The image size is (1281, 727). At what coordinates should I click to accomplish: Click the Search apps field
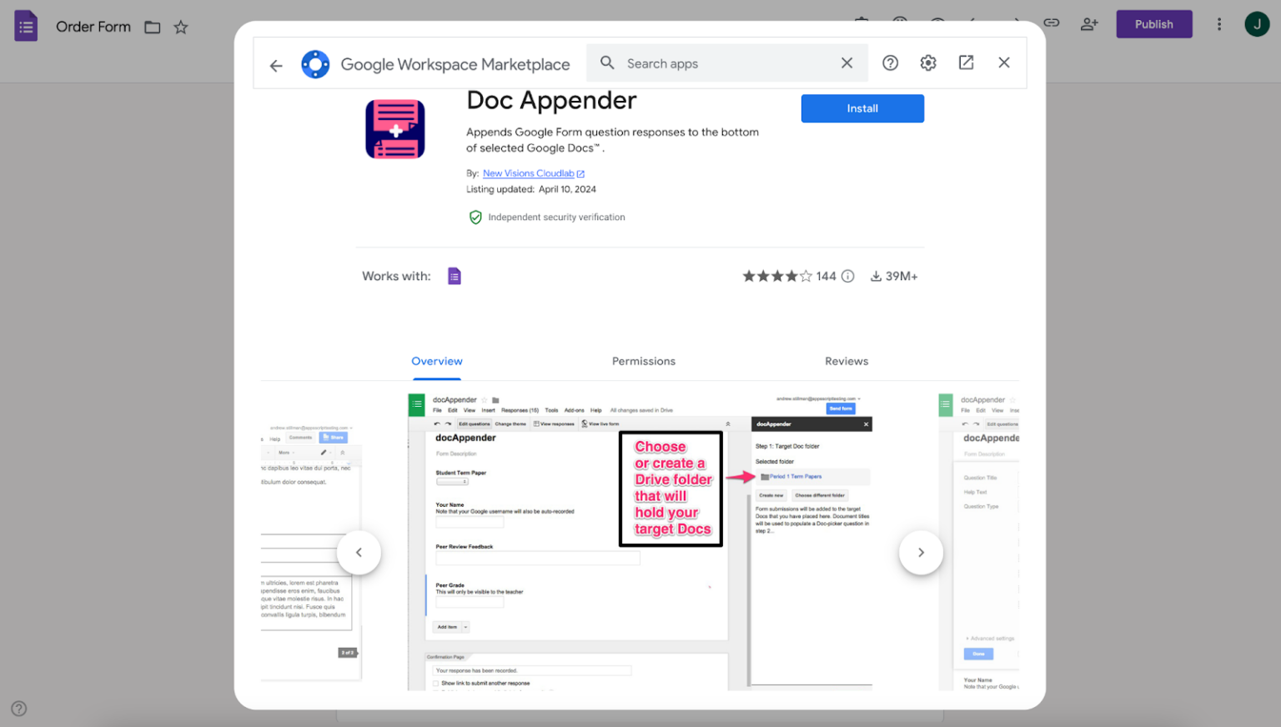click(x=717, y=63)
